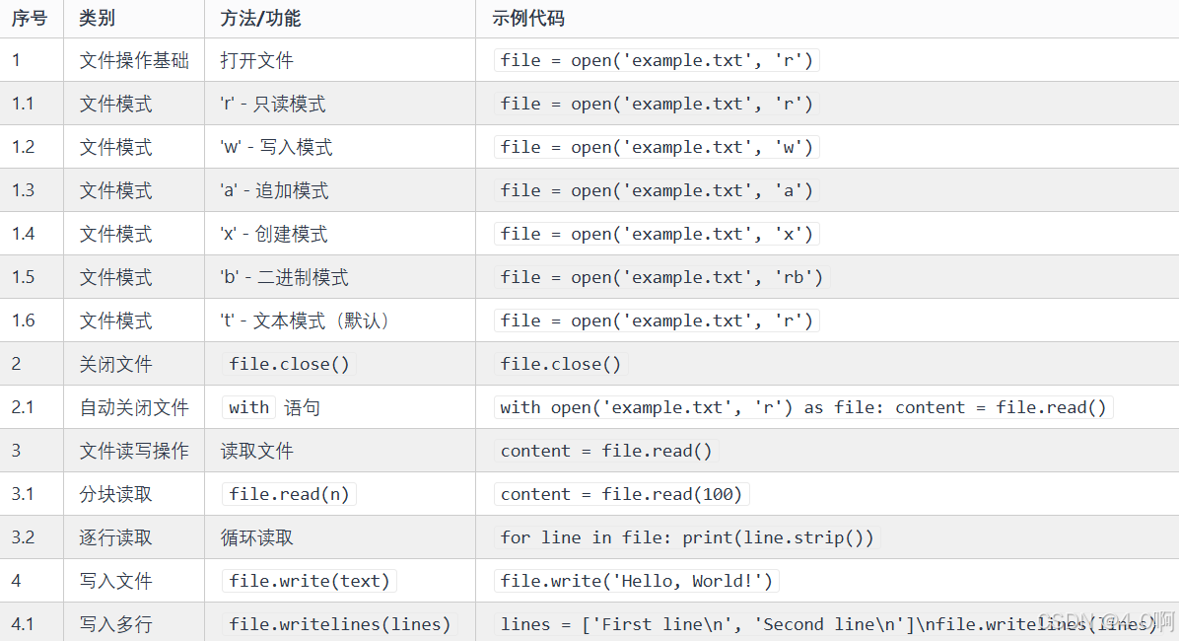This screenshot has height=641, width=1179.
Task: Click the 自动关闭文件 category cell
Action: [x=134, y=407]
